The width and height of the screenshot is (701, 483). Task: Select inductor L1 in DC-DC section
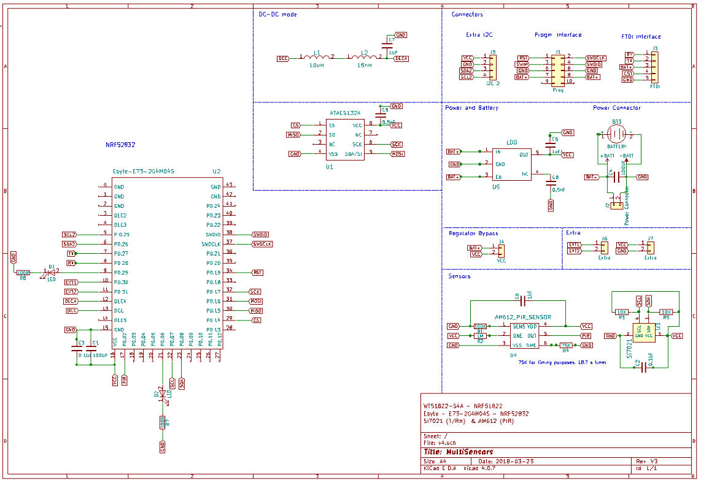point(317,58)
